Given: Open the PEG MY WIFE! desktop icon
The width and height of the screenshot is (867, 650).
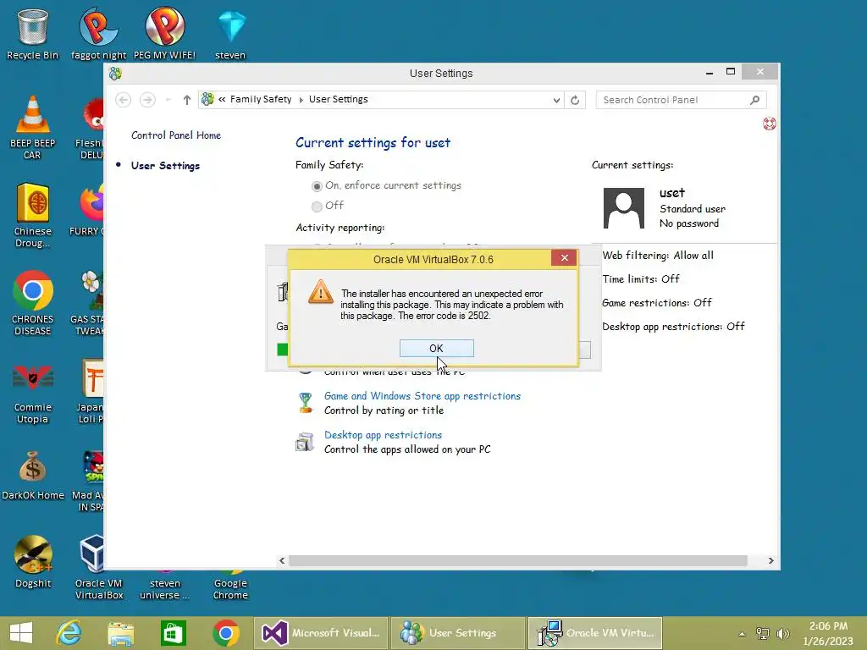Looking at the screenshot, I should 165,34.
